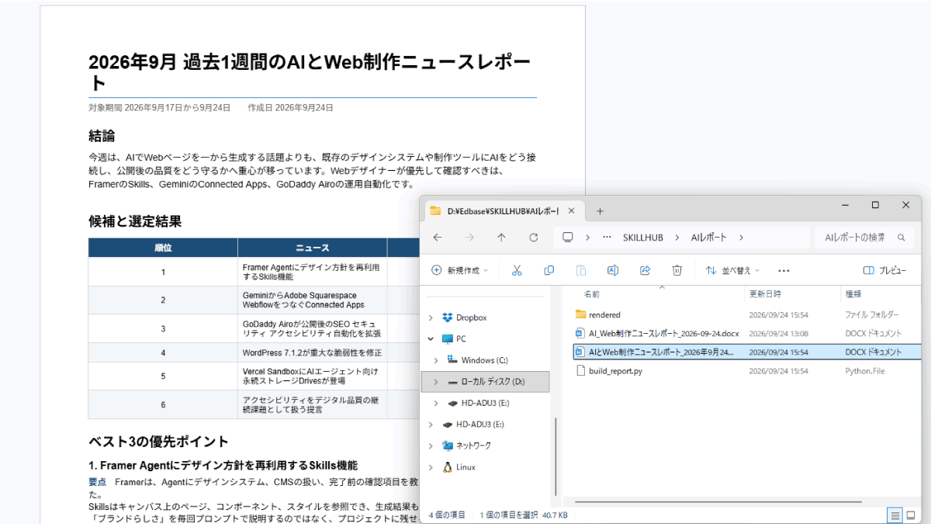
Task: Click the rendered folder icon
Action: click(580, 314)
